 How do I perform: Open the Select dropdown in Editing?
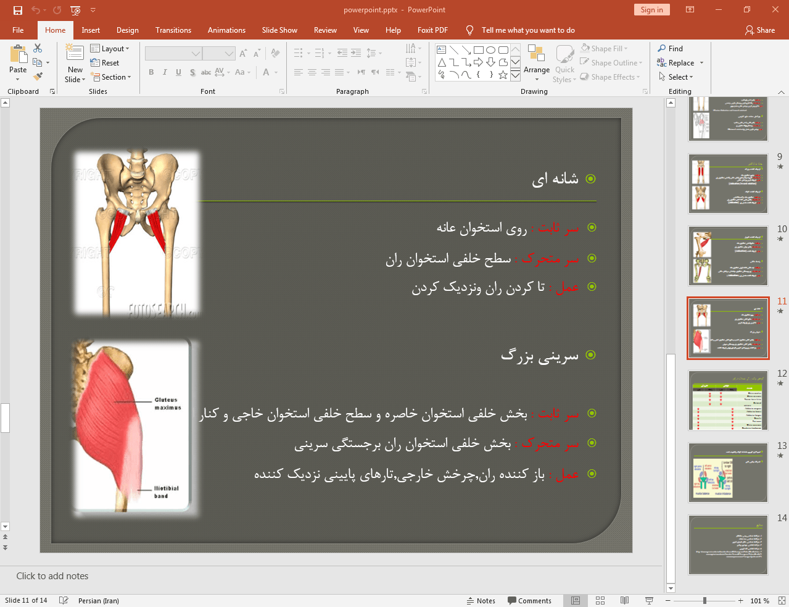(676, 77)
